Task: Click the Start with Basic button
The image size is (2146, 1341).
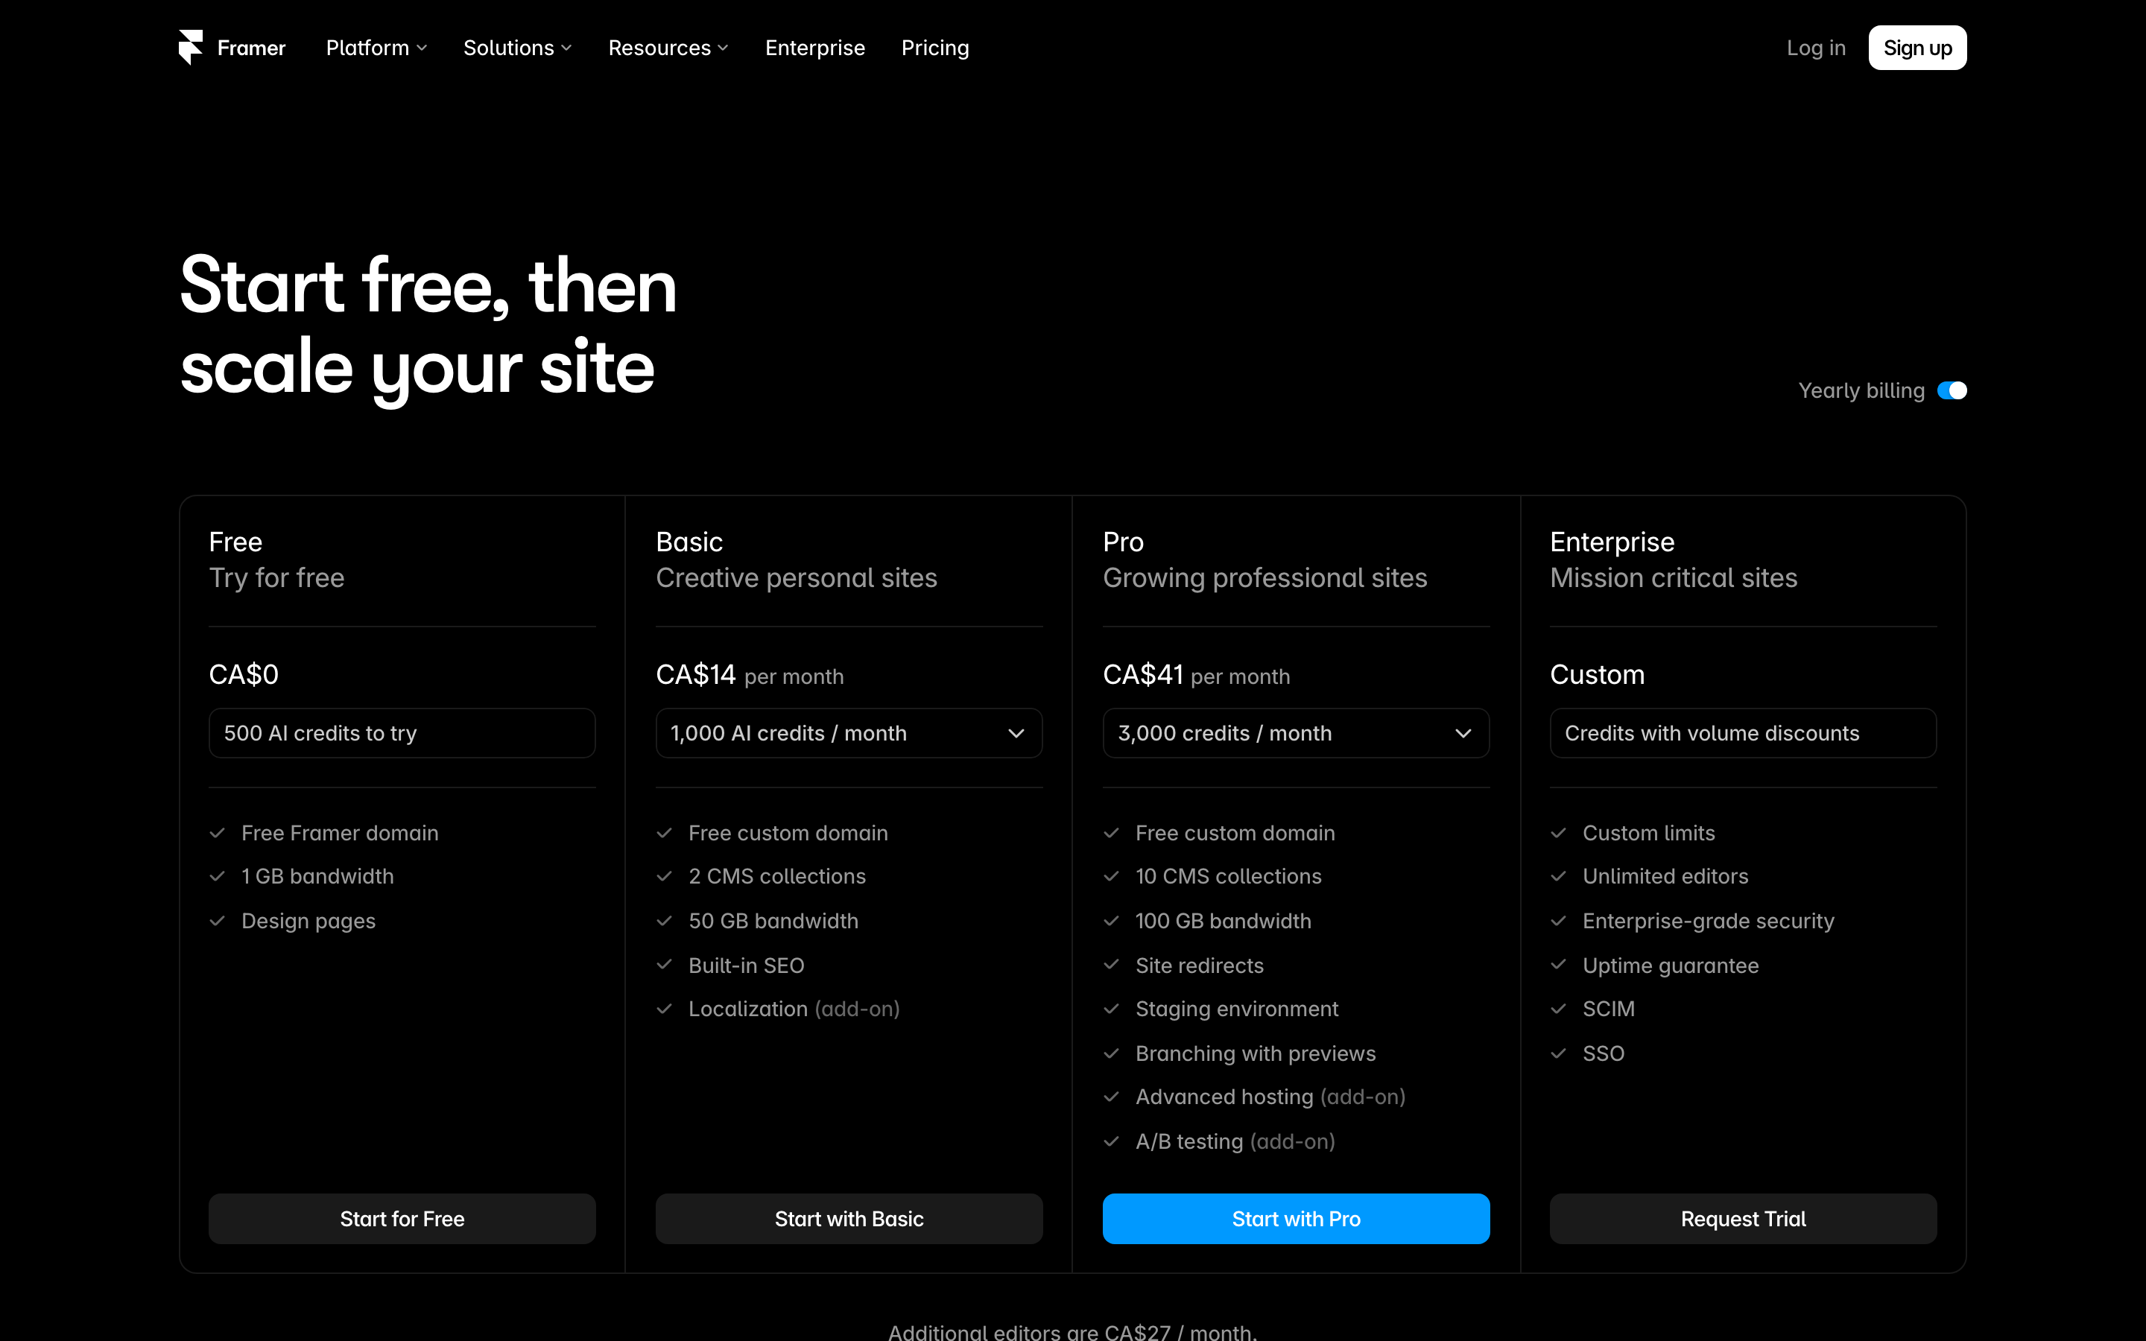Action: click(x=849, y=1219)
